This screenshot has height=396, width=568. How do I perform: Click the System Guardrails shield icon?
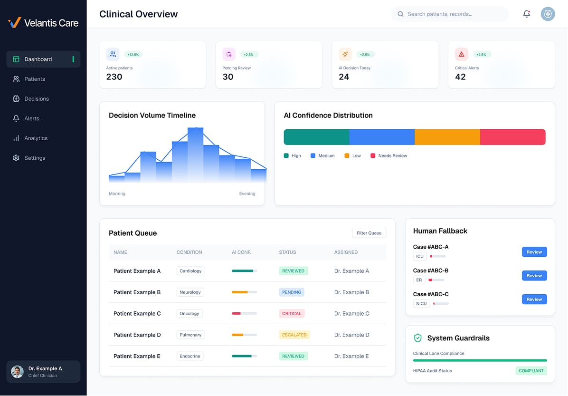417,338
